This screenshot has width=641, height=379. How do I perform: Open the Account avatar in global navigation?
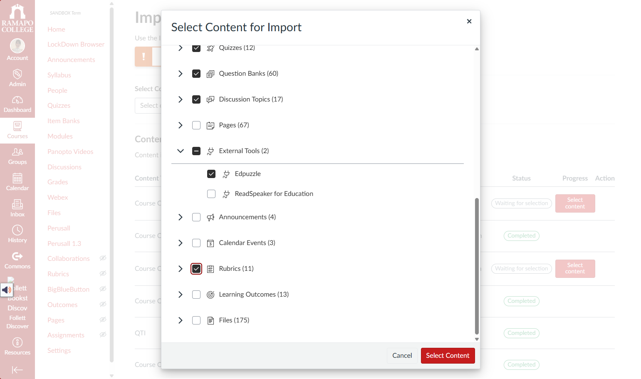(x=17, y=46)
